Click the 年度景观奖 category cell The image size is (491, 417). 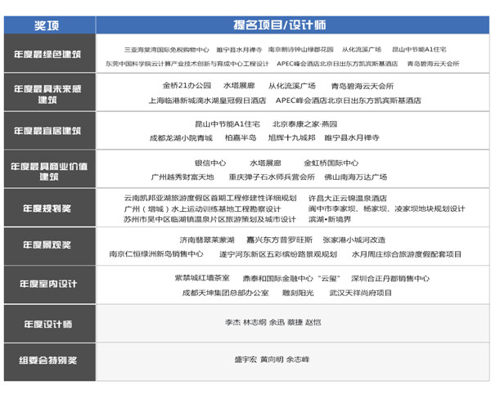(x=47, y=245)
